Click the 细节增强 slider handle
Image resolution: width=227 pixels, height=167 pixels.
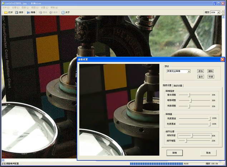pyautogui.click(x=186, y=141)
